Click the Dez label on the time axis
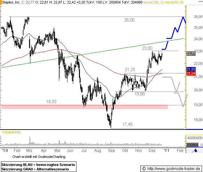The width and height of the screenshot is (203, 172). [x=152, y=151]
